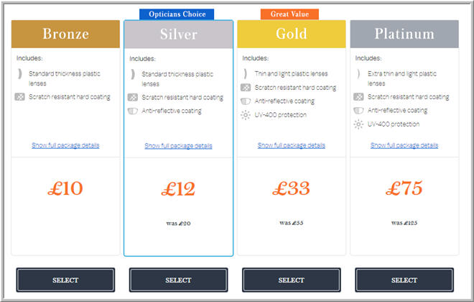Open full package details for Platinum
The width and height of the screenshot is (474, 302).
click(x=404, y=145)
